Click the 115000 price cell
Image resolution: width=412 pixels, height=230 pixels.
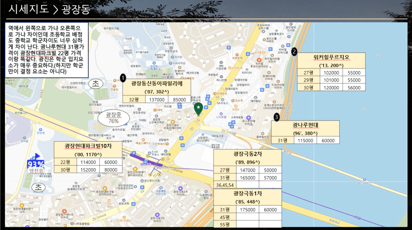(x=305, y=140)
